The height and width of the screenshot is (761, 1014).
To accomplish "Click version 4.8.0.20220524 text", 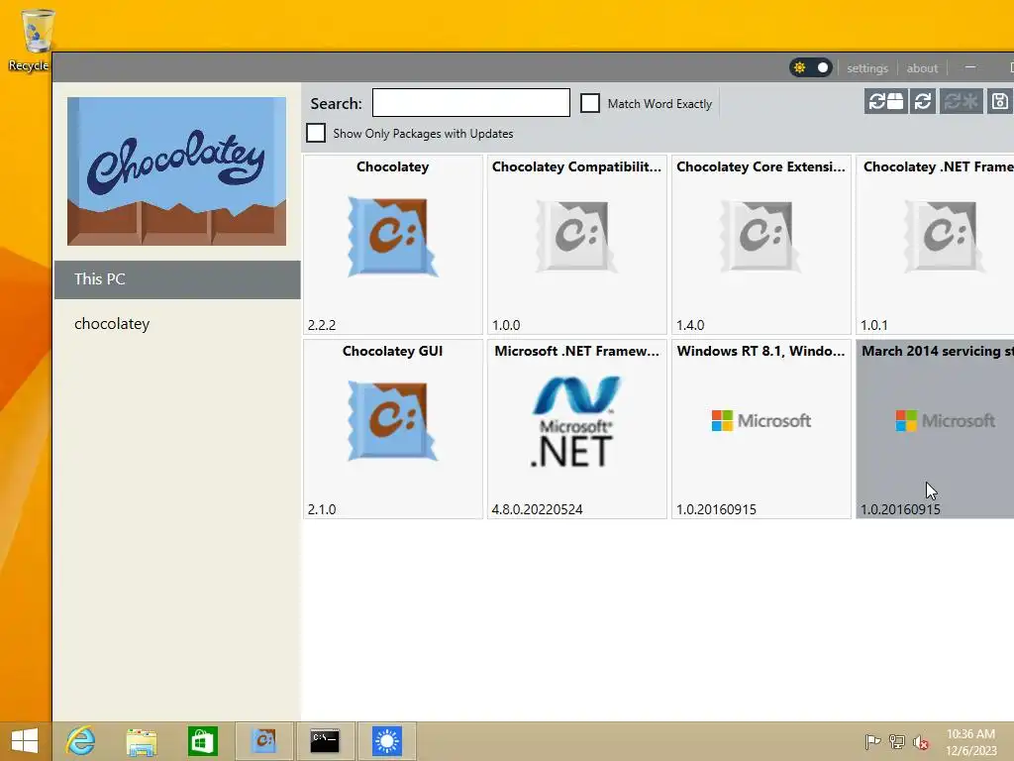I will pyautogui.click(x=537, y=509).
